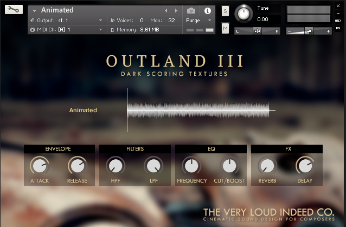Click the AUX button
The image size is (346, 227).
pos(338,21)
